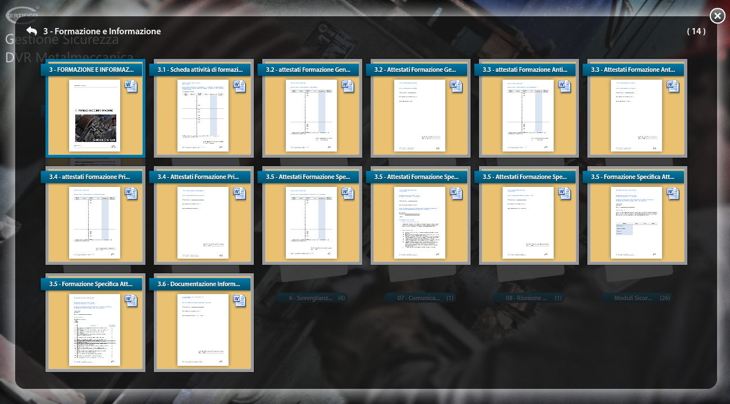Open the 3 - FORMAZIONE E INFORMAZ cover thumbnail
This screenshot has width=730, height=404.
tap(94, 115)
